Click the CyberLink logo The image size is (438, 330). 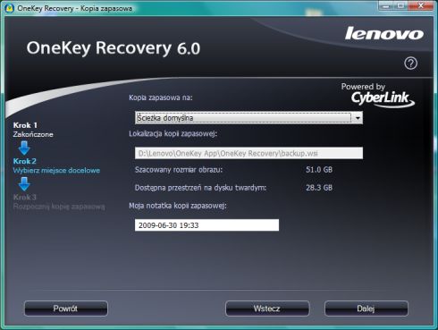click(x=382, y=98)
